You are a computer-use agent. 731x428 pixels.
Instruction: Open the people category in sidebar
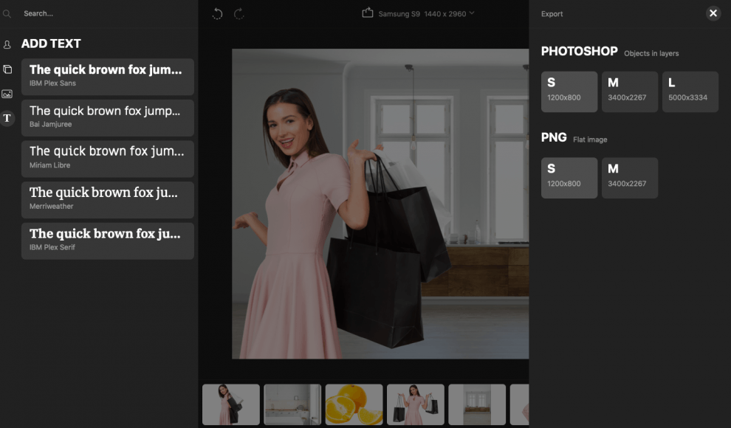click(x=7, y=44)
